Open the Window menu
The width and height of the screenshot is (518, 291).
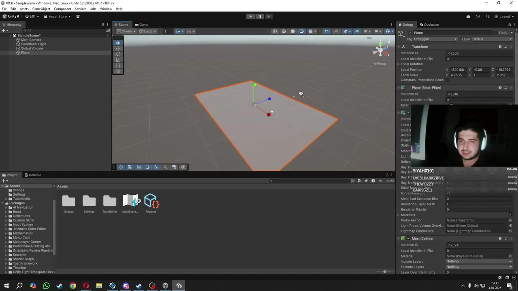coord(106,9)
